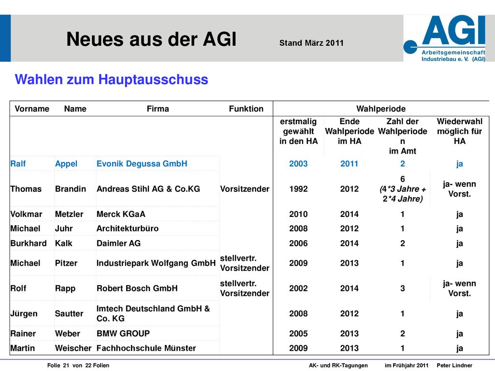This screenshot has height=371, width=495.
Task: Select the company "Daimler AG"
Action: pyautogui.click(x=118, y=243)
